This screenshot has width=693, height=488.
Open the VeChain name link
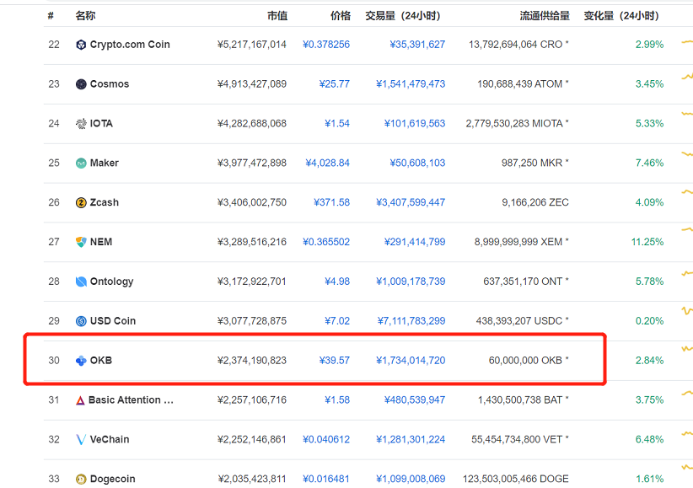(x=110, y=439)
